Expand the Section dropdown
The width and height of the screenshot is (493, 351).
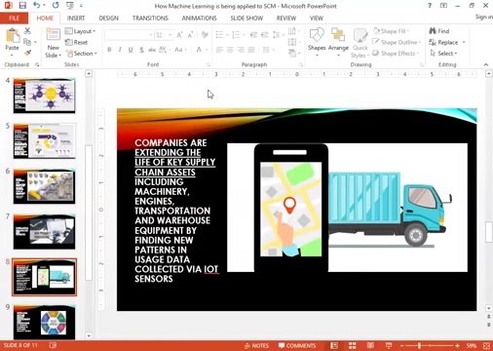81,53
